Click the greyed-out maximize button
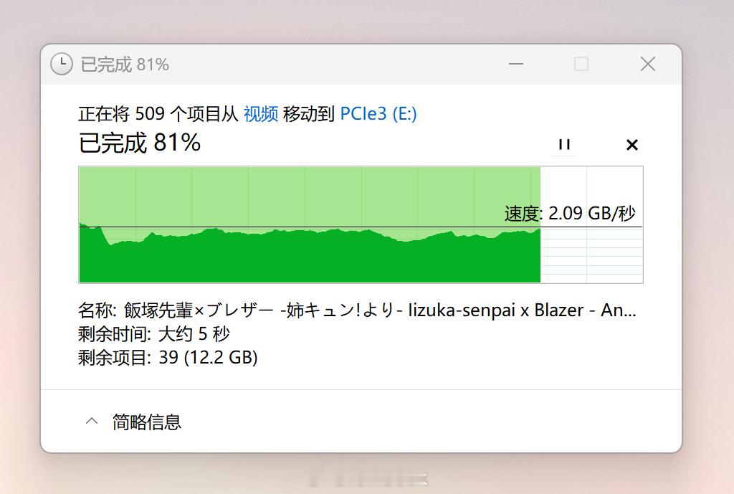The height and width of the screenshot is (494, 734). (x=581, y=64)
